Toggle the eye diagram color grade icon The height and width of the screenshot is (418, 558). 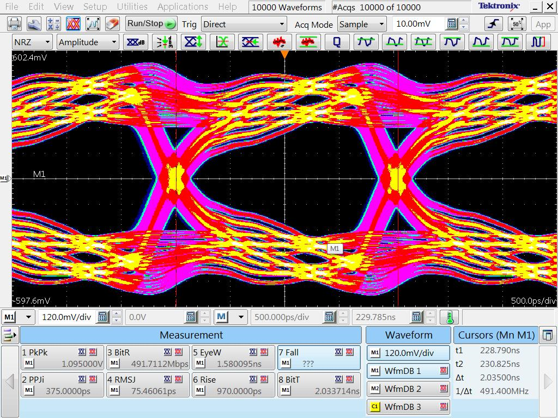[74, 24]
